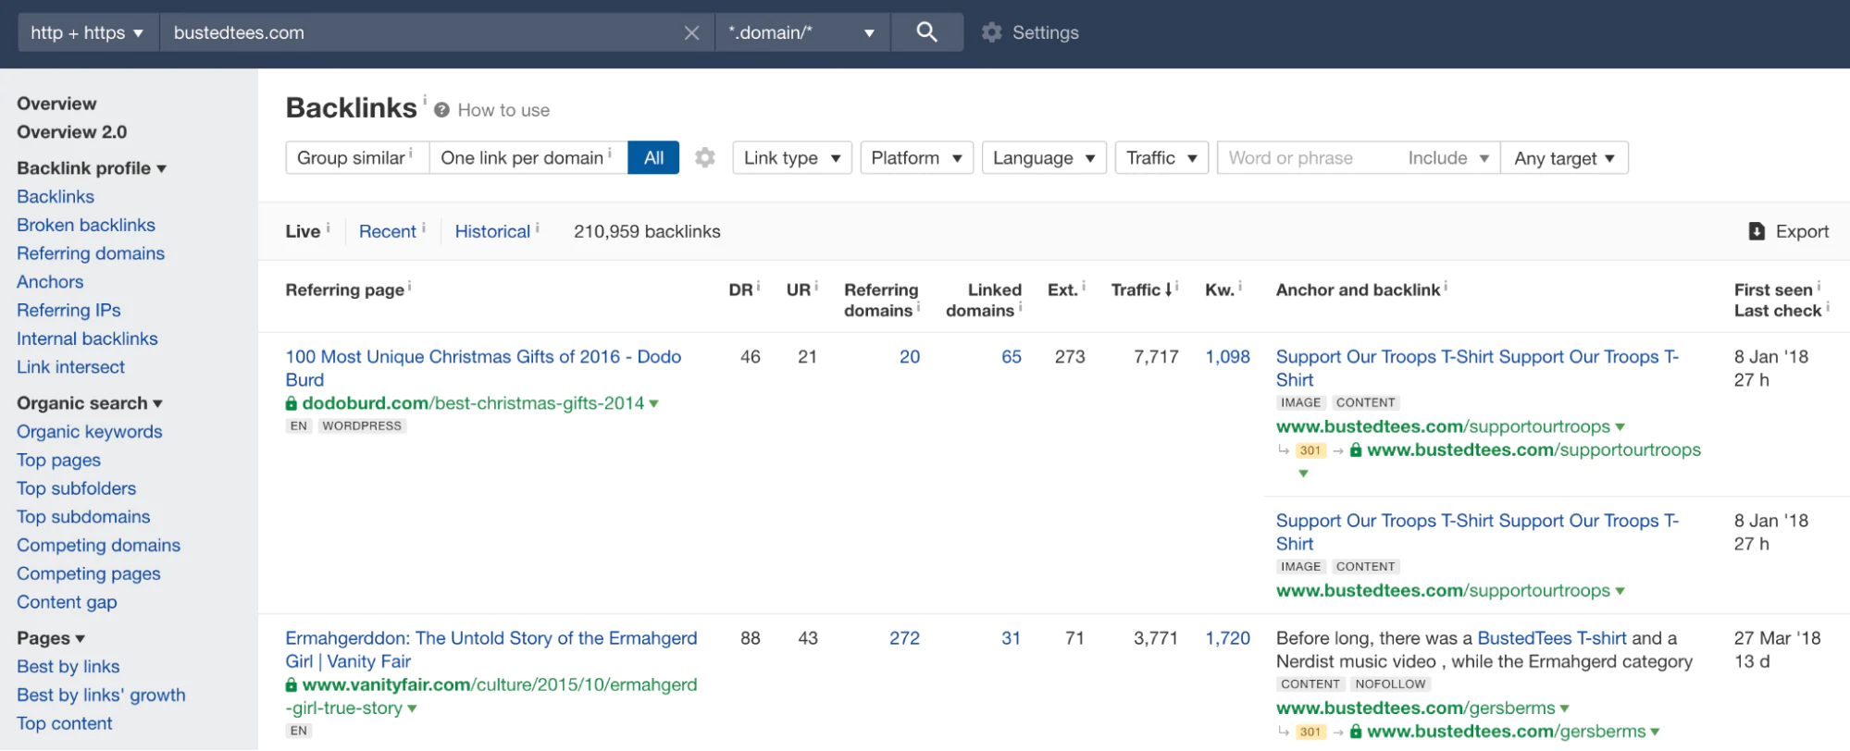This screenshot has height=751, width=1850.
Task: Clear the busted­tees.com search field
Action: click(x=691, y=33)
